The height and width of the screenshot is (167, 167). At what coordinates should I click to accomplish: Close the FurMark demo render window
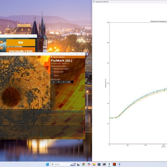82,54
